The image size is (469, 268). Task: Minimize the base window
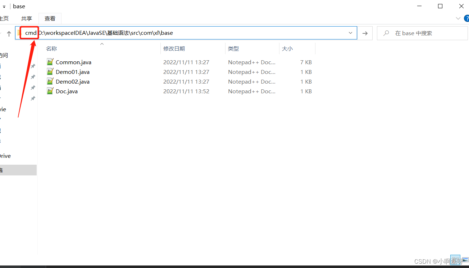click(x=419, y=6)
